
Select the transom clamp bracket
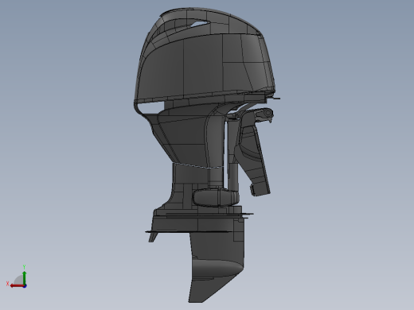click(252, 151)
